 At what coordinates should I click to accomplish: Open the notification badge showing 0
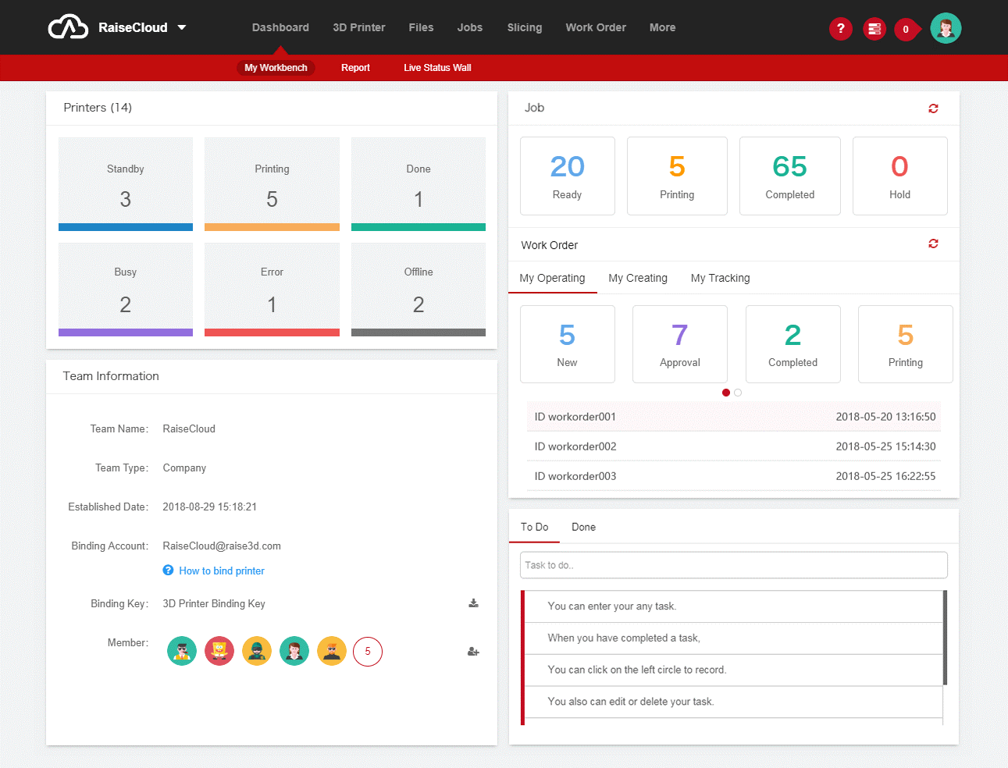point(907,29)
